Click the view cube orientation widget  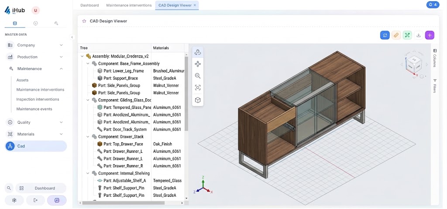[x=414, y=64]
